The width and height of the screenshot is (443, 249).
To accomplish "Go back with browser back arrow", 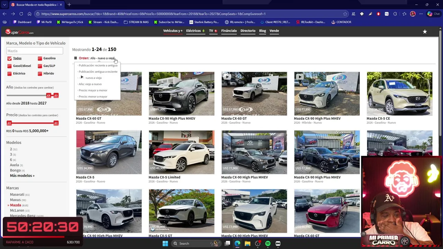I will click(x=4, y=14).
